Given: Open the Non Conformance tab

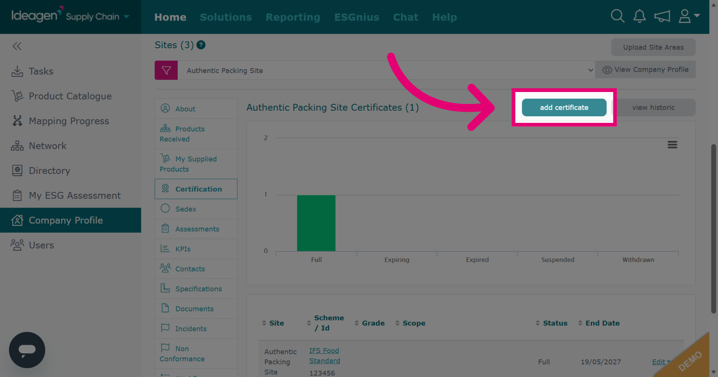Looking at the screenshot, I should (196, 353).
